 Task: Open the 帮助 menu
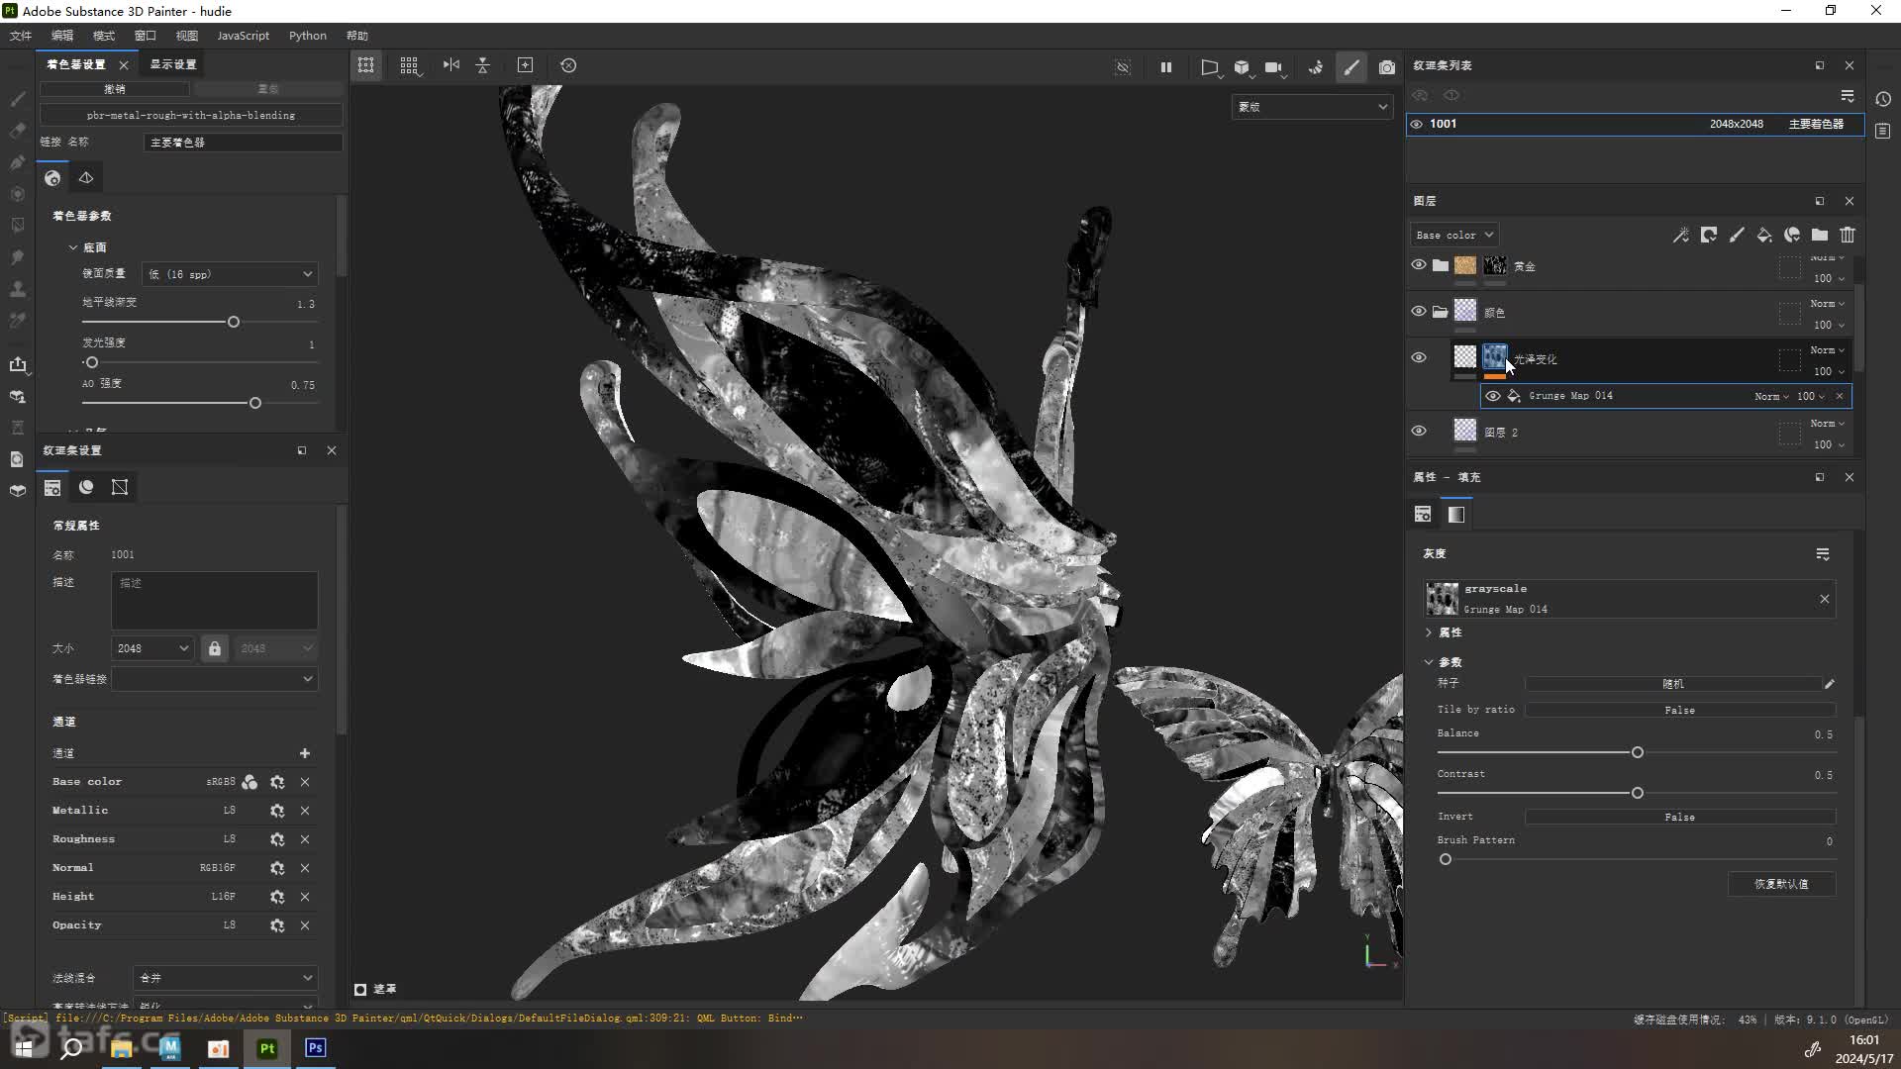click(357, 36)
